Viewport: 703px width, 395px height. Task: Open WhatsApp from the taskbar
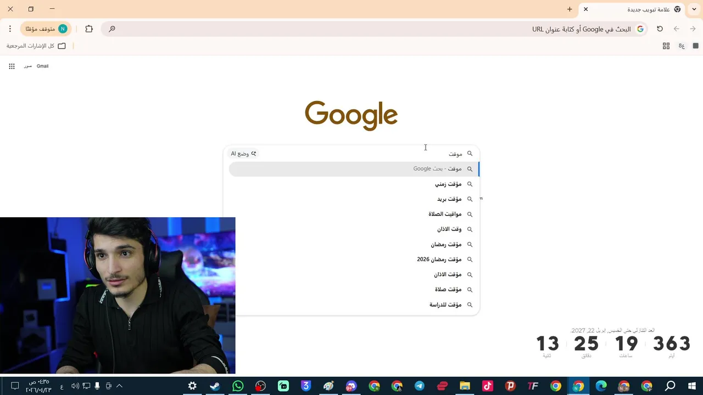[238, 386]
